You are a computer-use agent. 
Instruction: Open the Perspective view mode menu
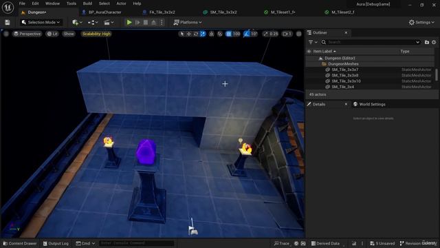[x=27, y=34]
